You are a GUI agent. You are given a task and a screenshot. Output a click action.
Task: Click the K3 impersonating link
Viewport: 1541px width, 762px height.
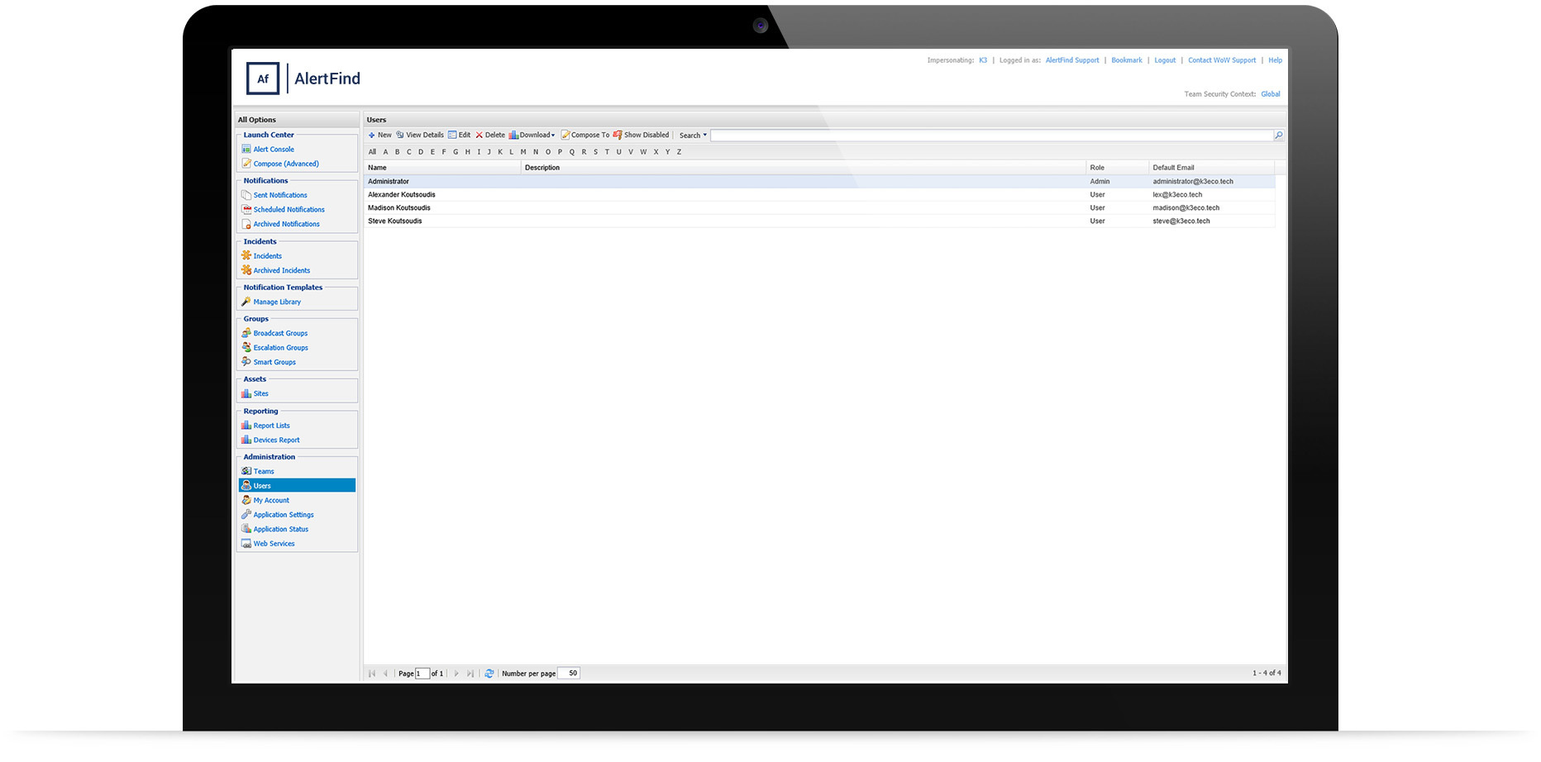pos(983,60)
